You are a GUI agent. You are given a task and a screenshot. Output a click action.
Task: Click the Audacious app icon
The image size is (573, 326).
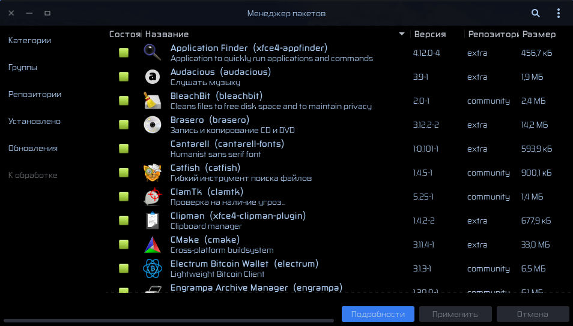pos(153,77)
